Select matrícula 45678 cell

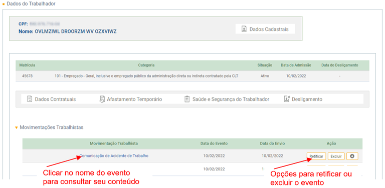coord(27,76)
